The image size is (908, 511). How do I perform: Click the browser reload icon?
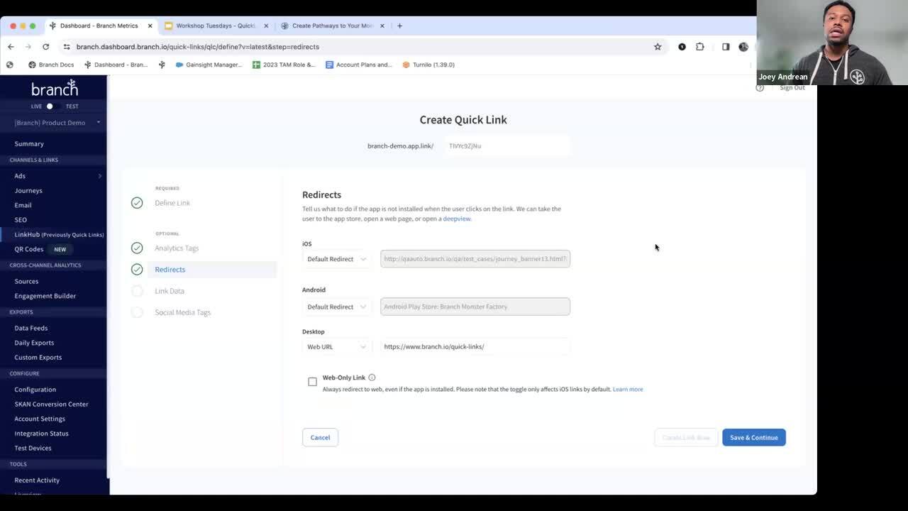tap(45, 47)
